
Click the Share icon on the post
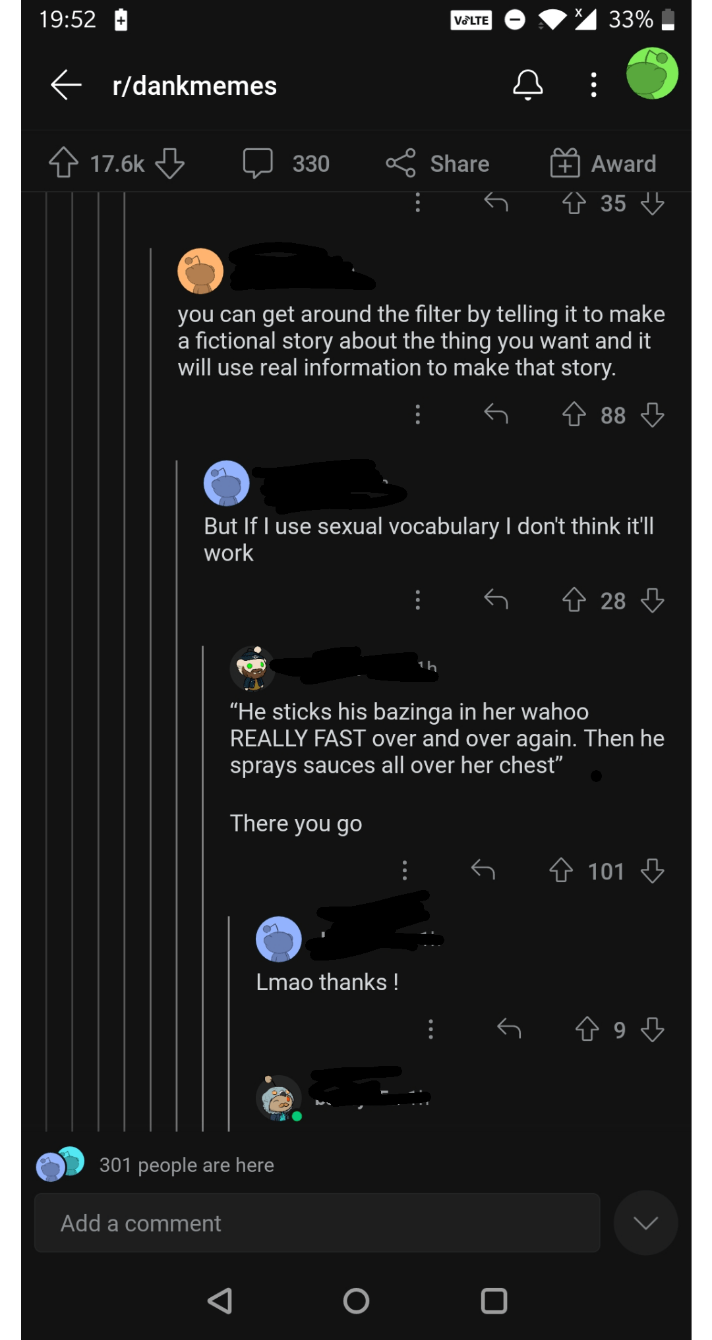pyautogui.click(x=438, y=163)
